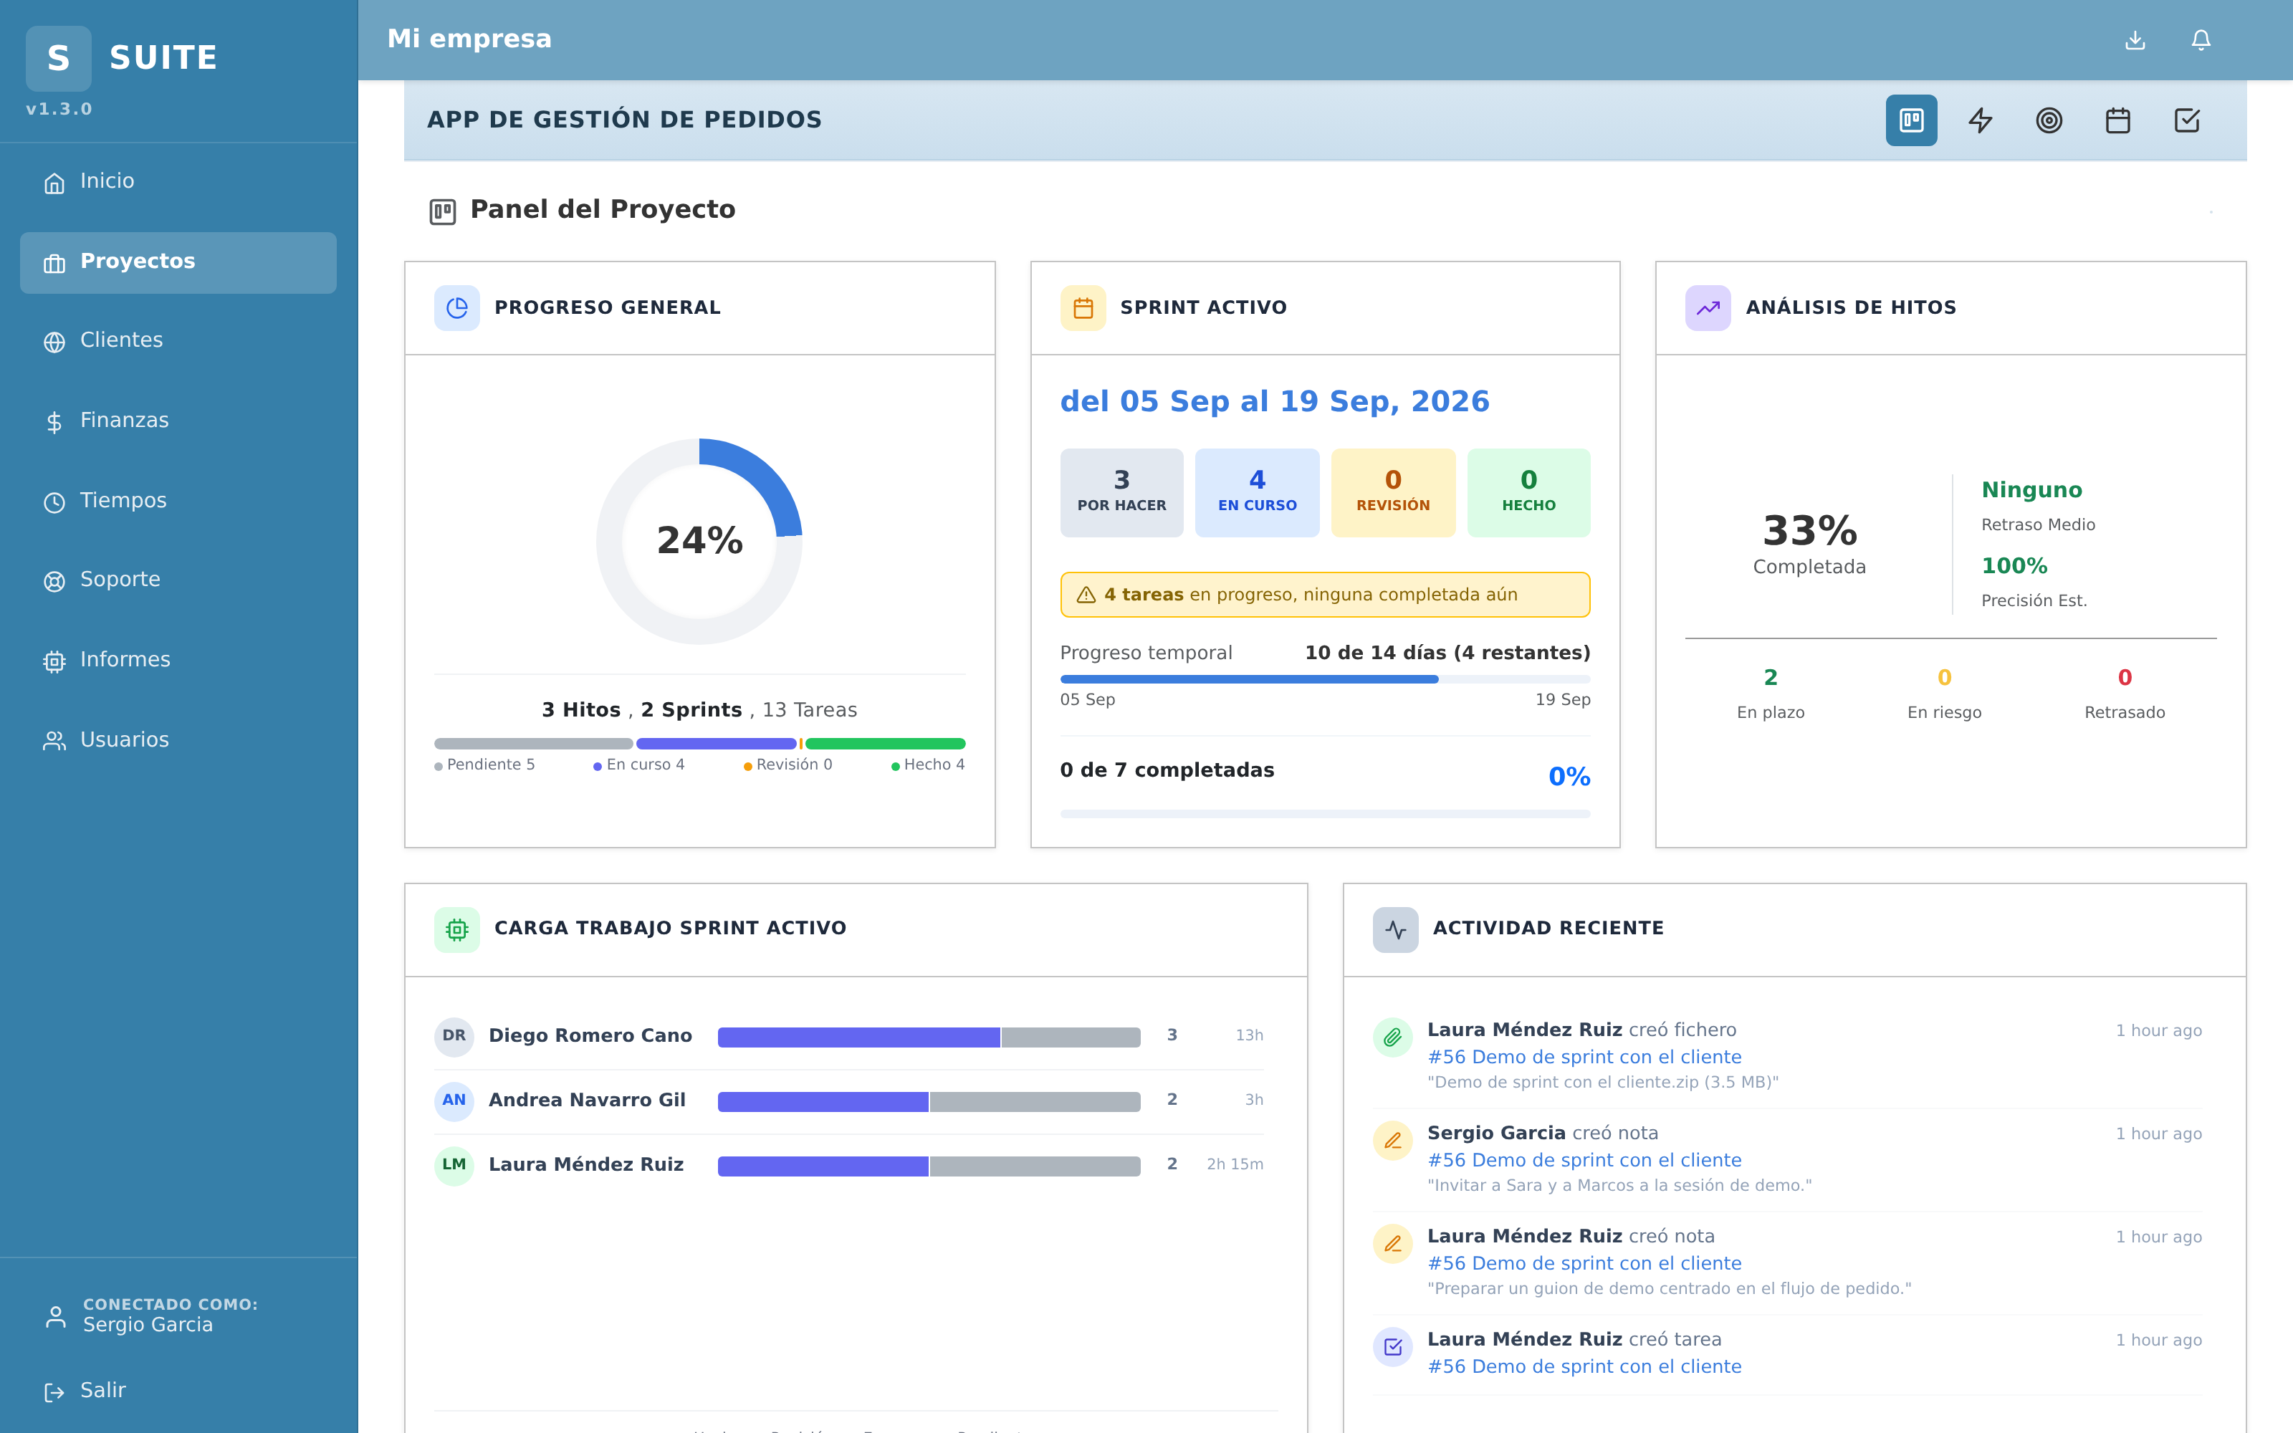This screenshot has height=1433, width=2293.
Task: Click the Hecho count card
Action: click(1528, 493)
